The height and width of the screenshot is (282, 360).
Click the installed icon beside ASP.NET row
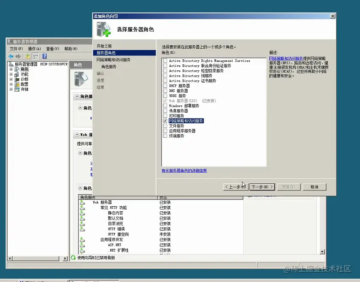pos(82,245)
